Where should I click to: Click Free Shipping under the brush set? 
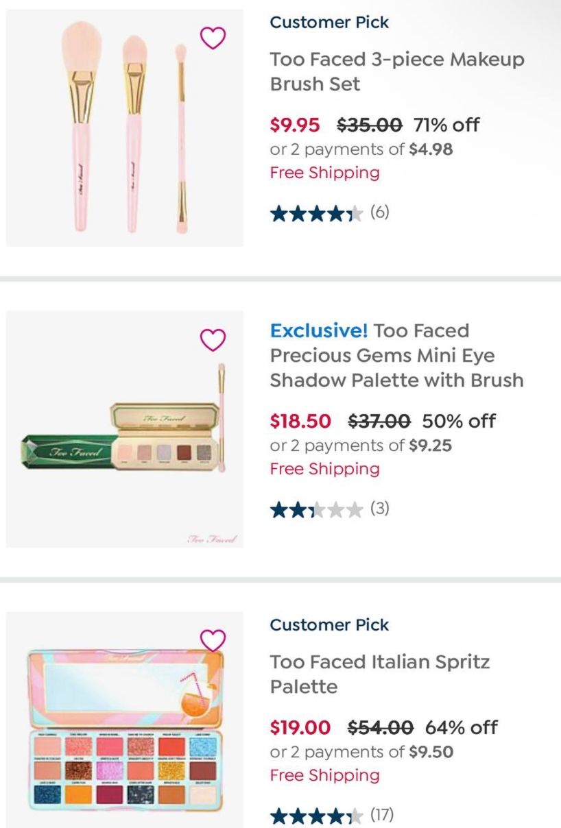324,172
